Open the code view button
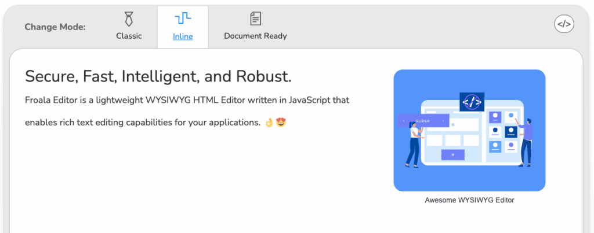This screenshot has width=594, height=233. pyautogui.click(x=564, y=24)
